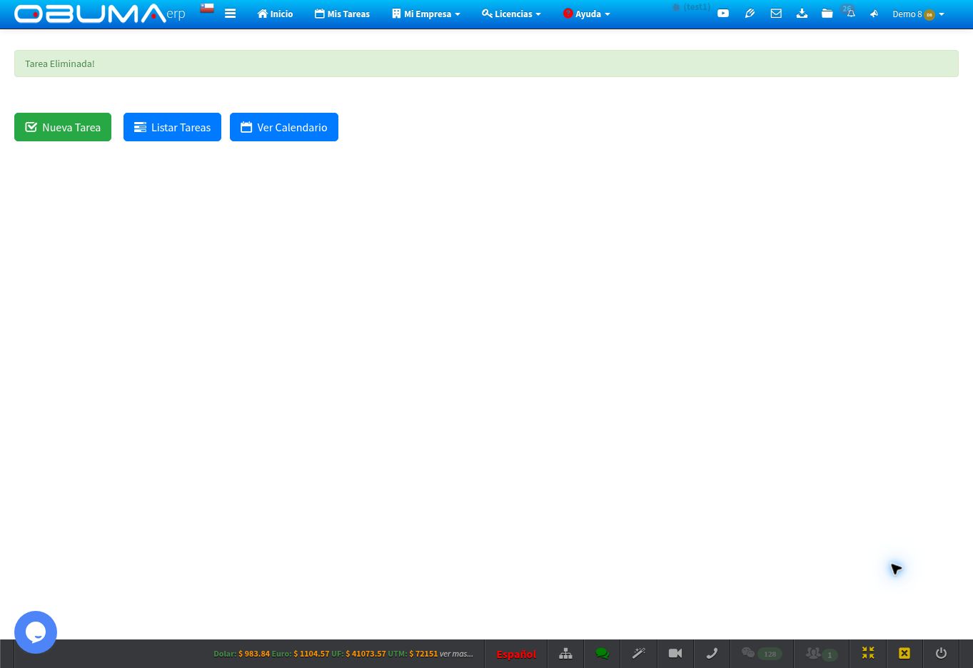The image size is (973, 668).
Task: Open the org chart sitemap icon
Action: [565, 654]
